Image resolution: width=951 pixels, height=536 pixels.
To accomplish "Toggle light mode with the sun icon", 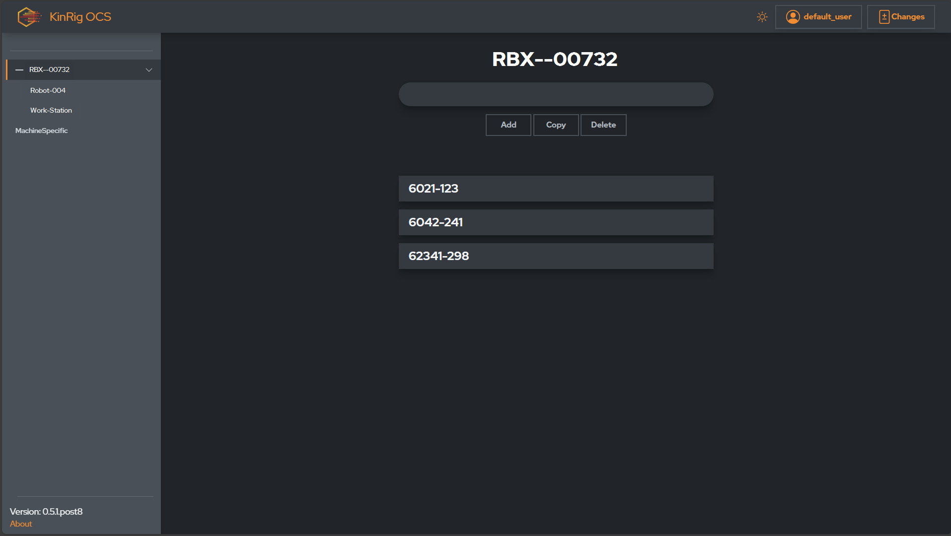I will coord(762,16).
